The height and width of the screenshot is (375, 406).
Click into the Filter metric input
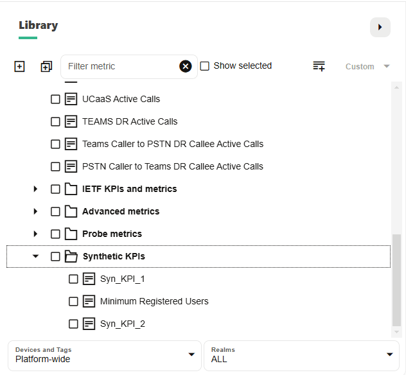[119, 66]
